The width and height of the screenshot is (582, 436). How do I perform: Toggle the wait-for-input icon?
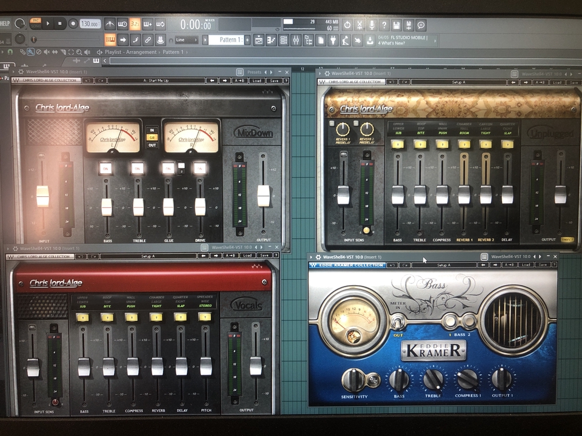pyautogui.click(x=122, y=24)
